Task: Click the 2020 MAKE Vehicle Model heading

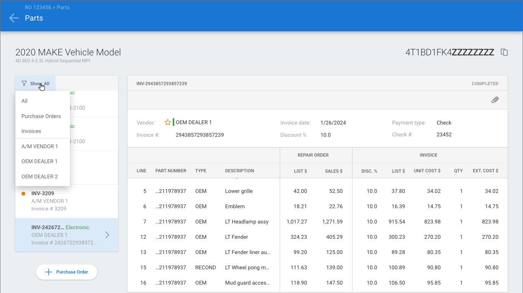Action: coord(68,52)
